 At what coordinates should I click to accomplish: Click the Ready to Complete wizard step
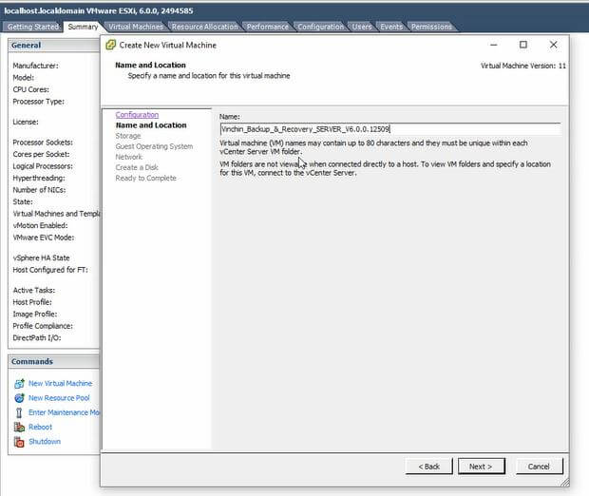click(145, 178)
